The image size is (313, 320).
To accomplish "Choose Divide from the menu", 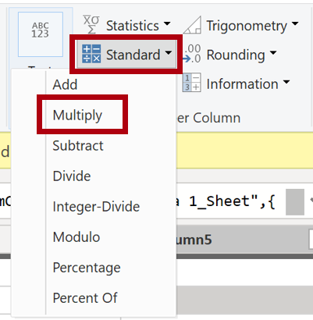I will tap(72, 176).
